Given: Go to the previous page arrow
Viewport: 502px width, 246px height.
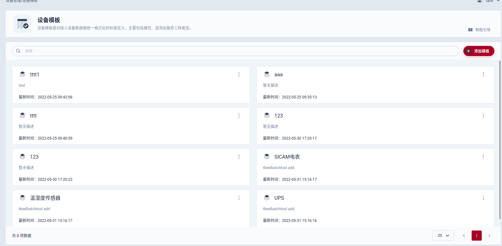Looking at the screenshot, I should (464, 236).
